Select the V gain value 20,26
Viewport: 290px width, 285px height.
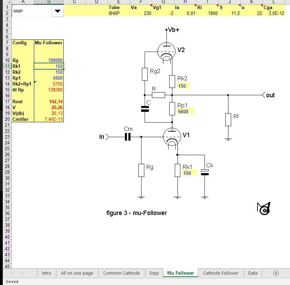coord(49,107)
